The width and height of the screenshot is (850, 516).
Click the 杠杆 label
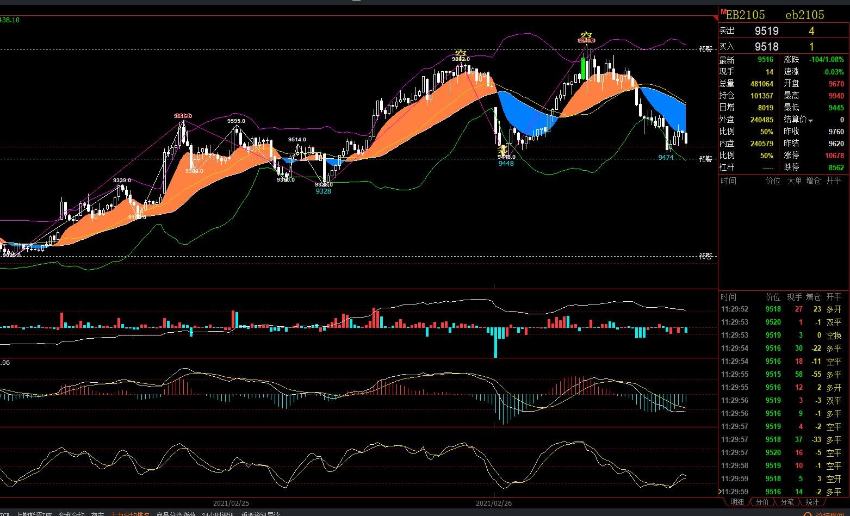(x=727, y=167)
